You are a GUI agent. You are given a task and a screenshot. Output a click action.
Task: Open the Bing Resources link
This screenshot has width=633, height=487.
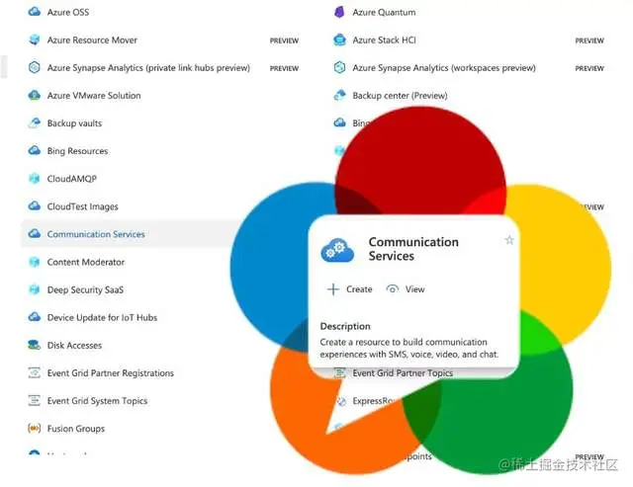pyautogui.click(x=77, y=151)
